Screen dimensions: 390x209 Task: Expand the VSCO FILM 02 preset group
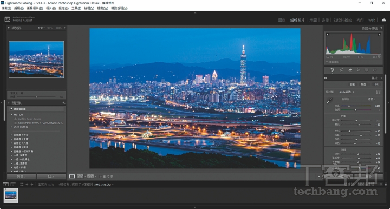(x=12, y=127)
